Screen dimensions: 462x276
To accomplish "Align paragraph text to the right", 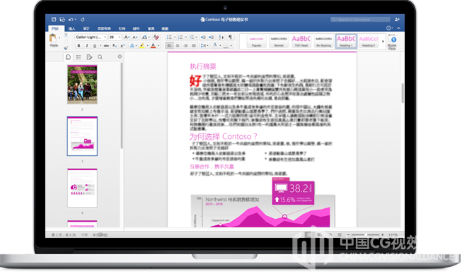I will tap(185, 46).
